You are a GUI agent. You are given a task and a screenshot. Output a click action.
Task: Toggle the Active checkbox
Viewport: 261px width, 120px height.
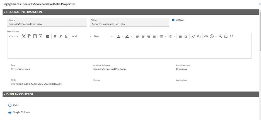tap(173, 20)
